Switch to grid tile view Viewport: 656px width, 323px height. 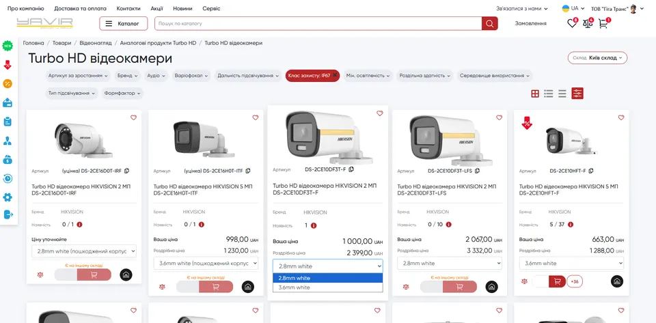pos(534,94)
